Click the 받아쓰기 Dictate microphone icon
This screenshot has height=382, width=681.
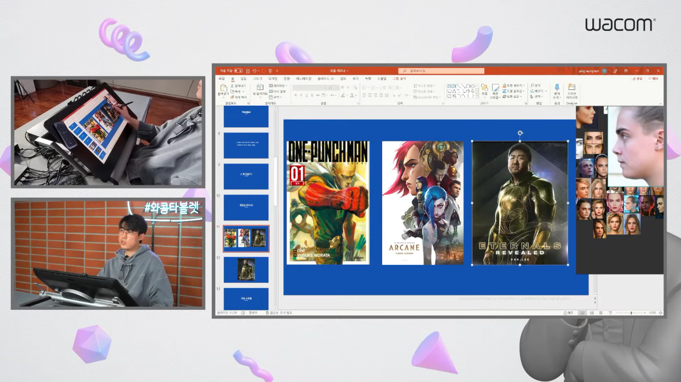(x=557, y=87)
